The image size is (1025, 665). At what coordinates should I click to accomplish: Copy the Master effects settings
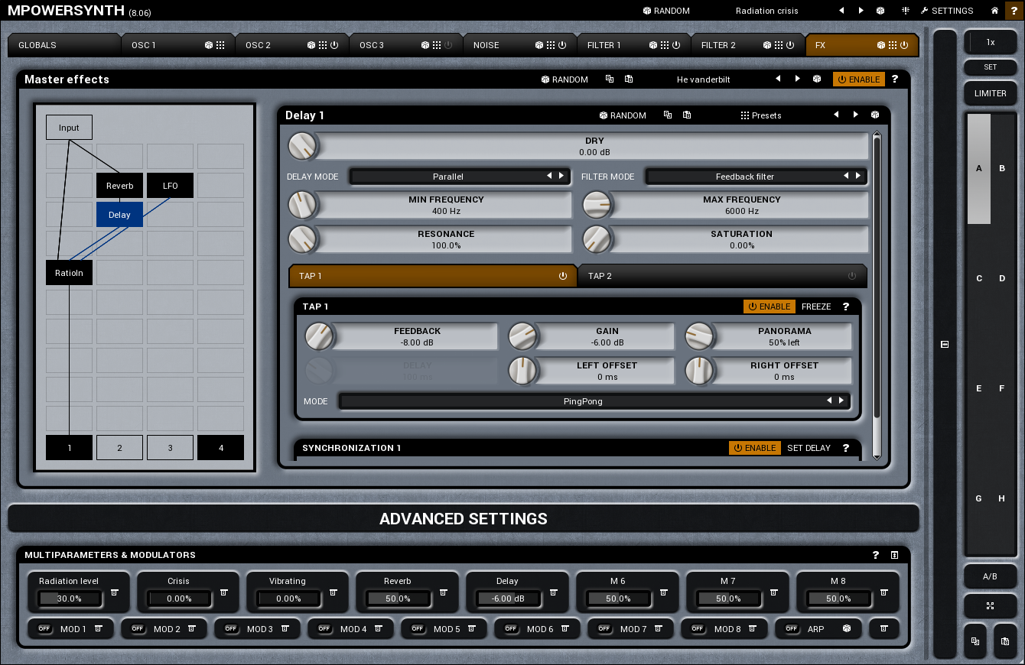(610, 79)
